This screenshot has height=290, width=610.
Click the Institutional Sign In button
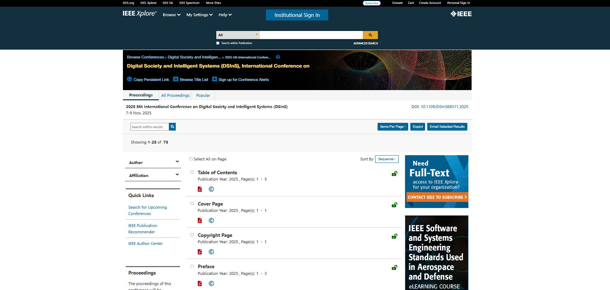297,15
